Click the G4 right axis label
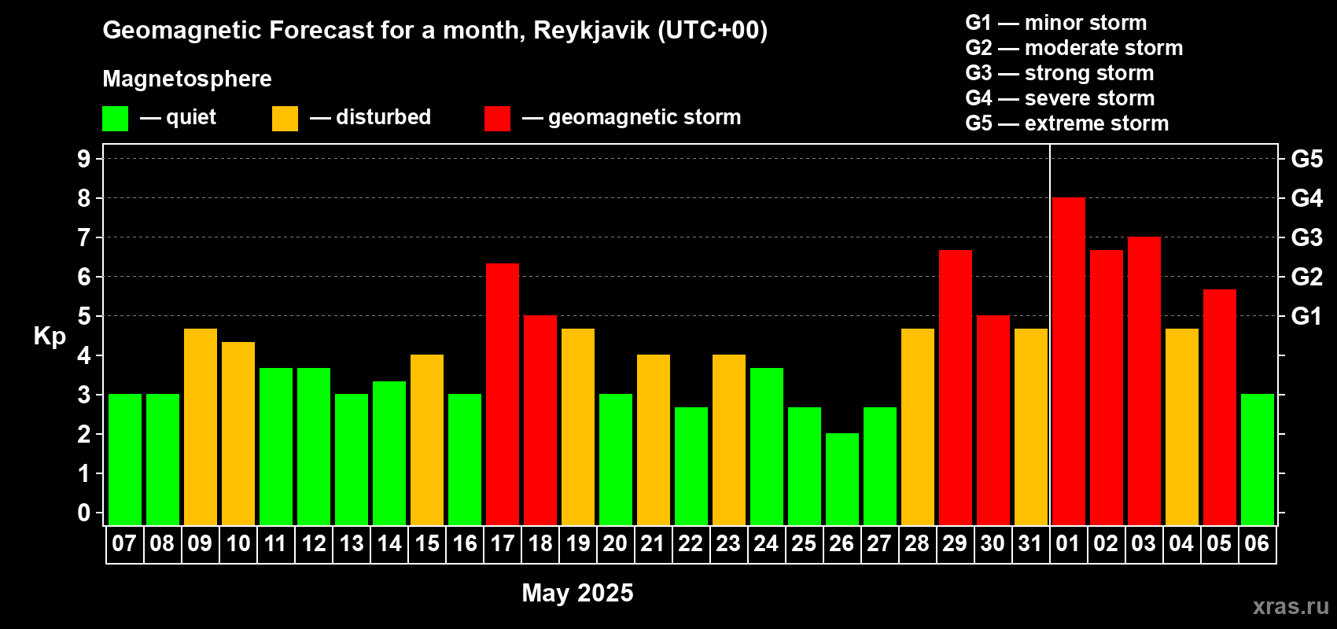This screenshot has width=1337, height=629. point(1307,198)
